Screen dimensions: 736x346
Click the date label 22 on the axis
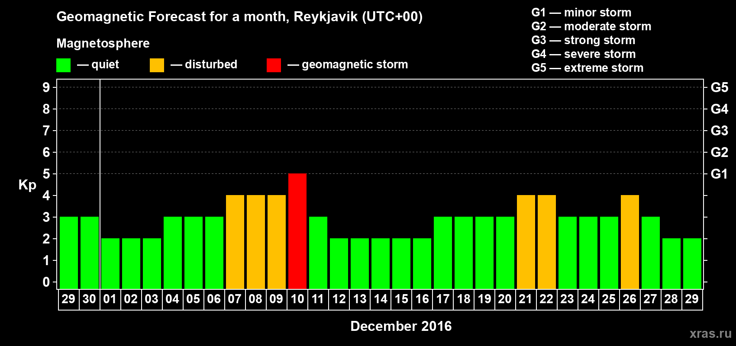click(x=546, y=299)
